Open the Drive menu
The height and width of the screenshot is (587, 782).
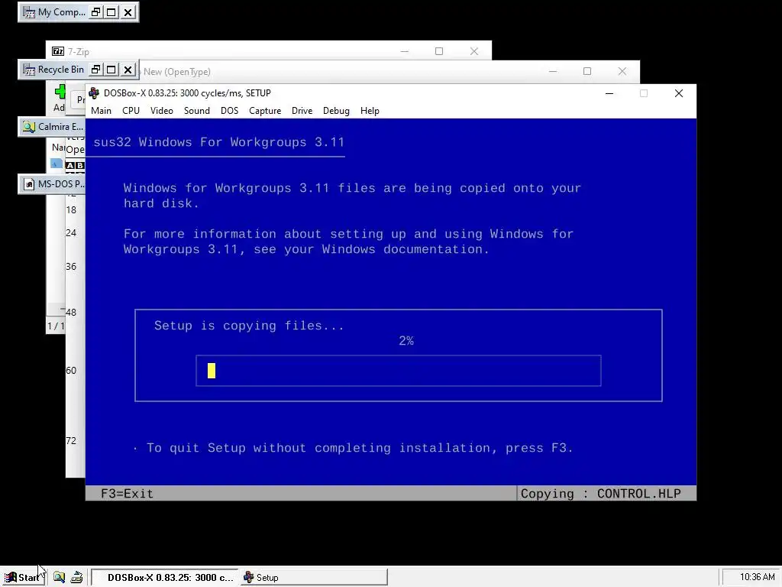[302, 111]
